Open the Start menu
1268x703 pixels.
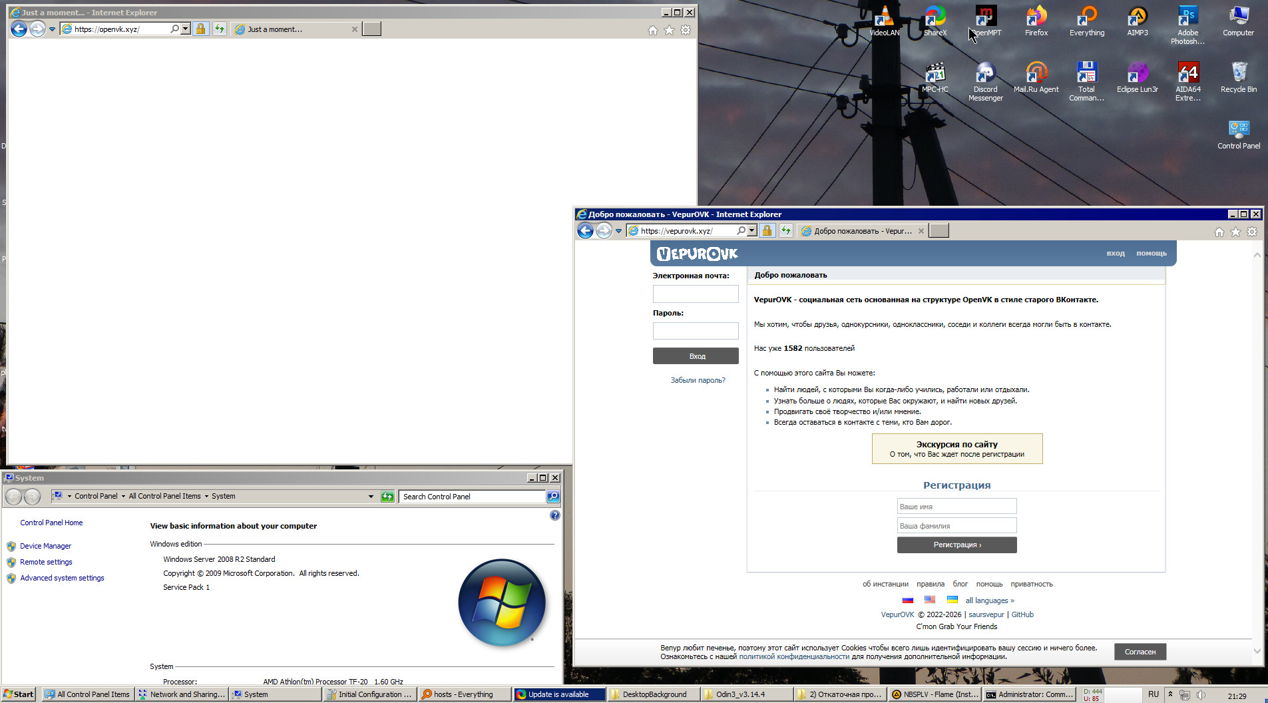click(19, 694)
